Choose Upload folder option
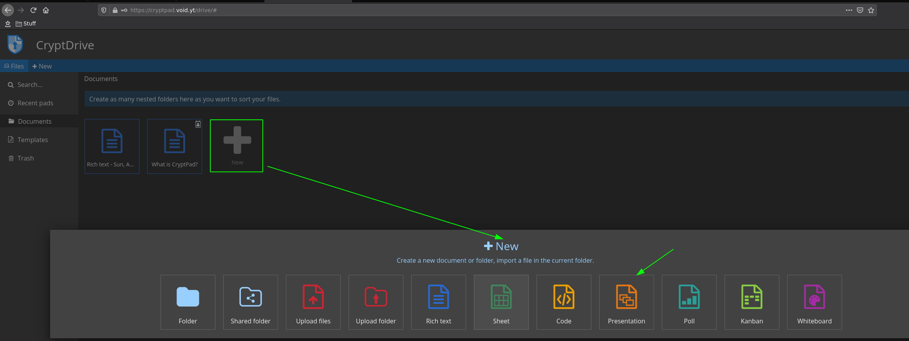The image size is (909, 341). (376, 302)
